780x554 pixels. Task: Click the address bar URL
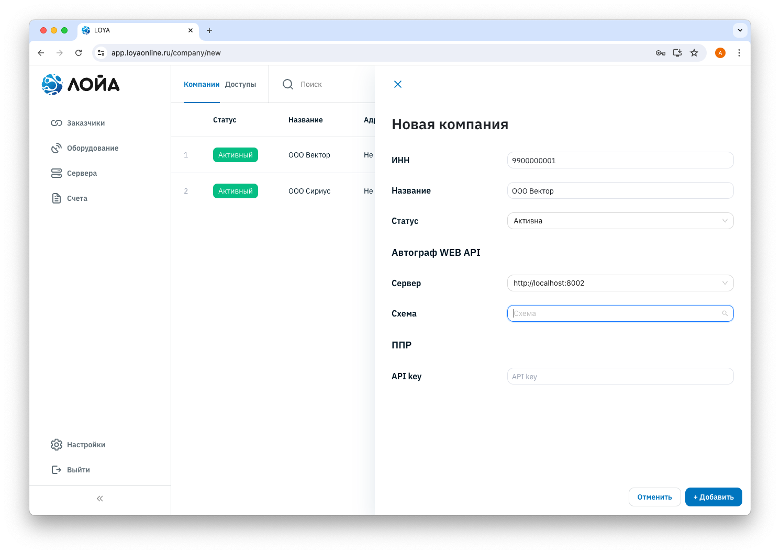[166, 53]
